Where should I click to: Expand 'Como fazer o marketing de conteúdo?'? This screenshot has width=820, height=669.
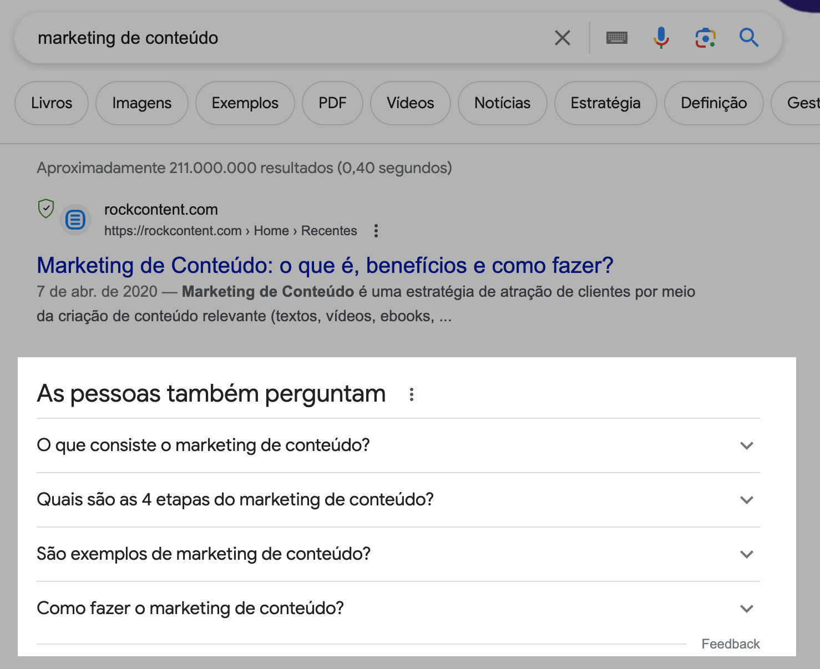pyautogui.click(x=398, y=609)
